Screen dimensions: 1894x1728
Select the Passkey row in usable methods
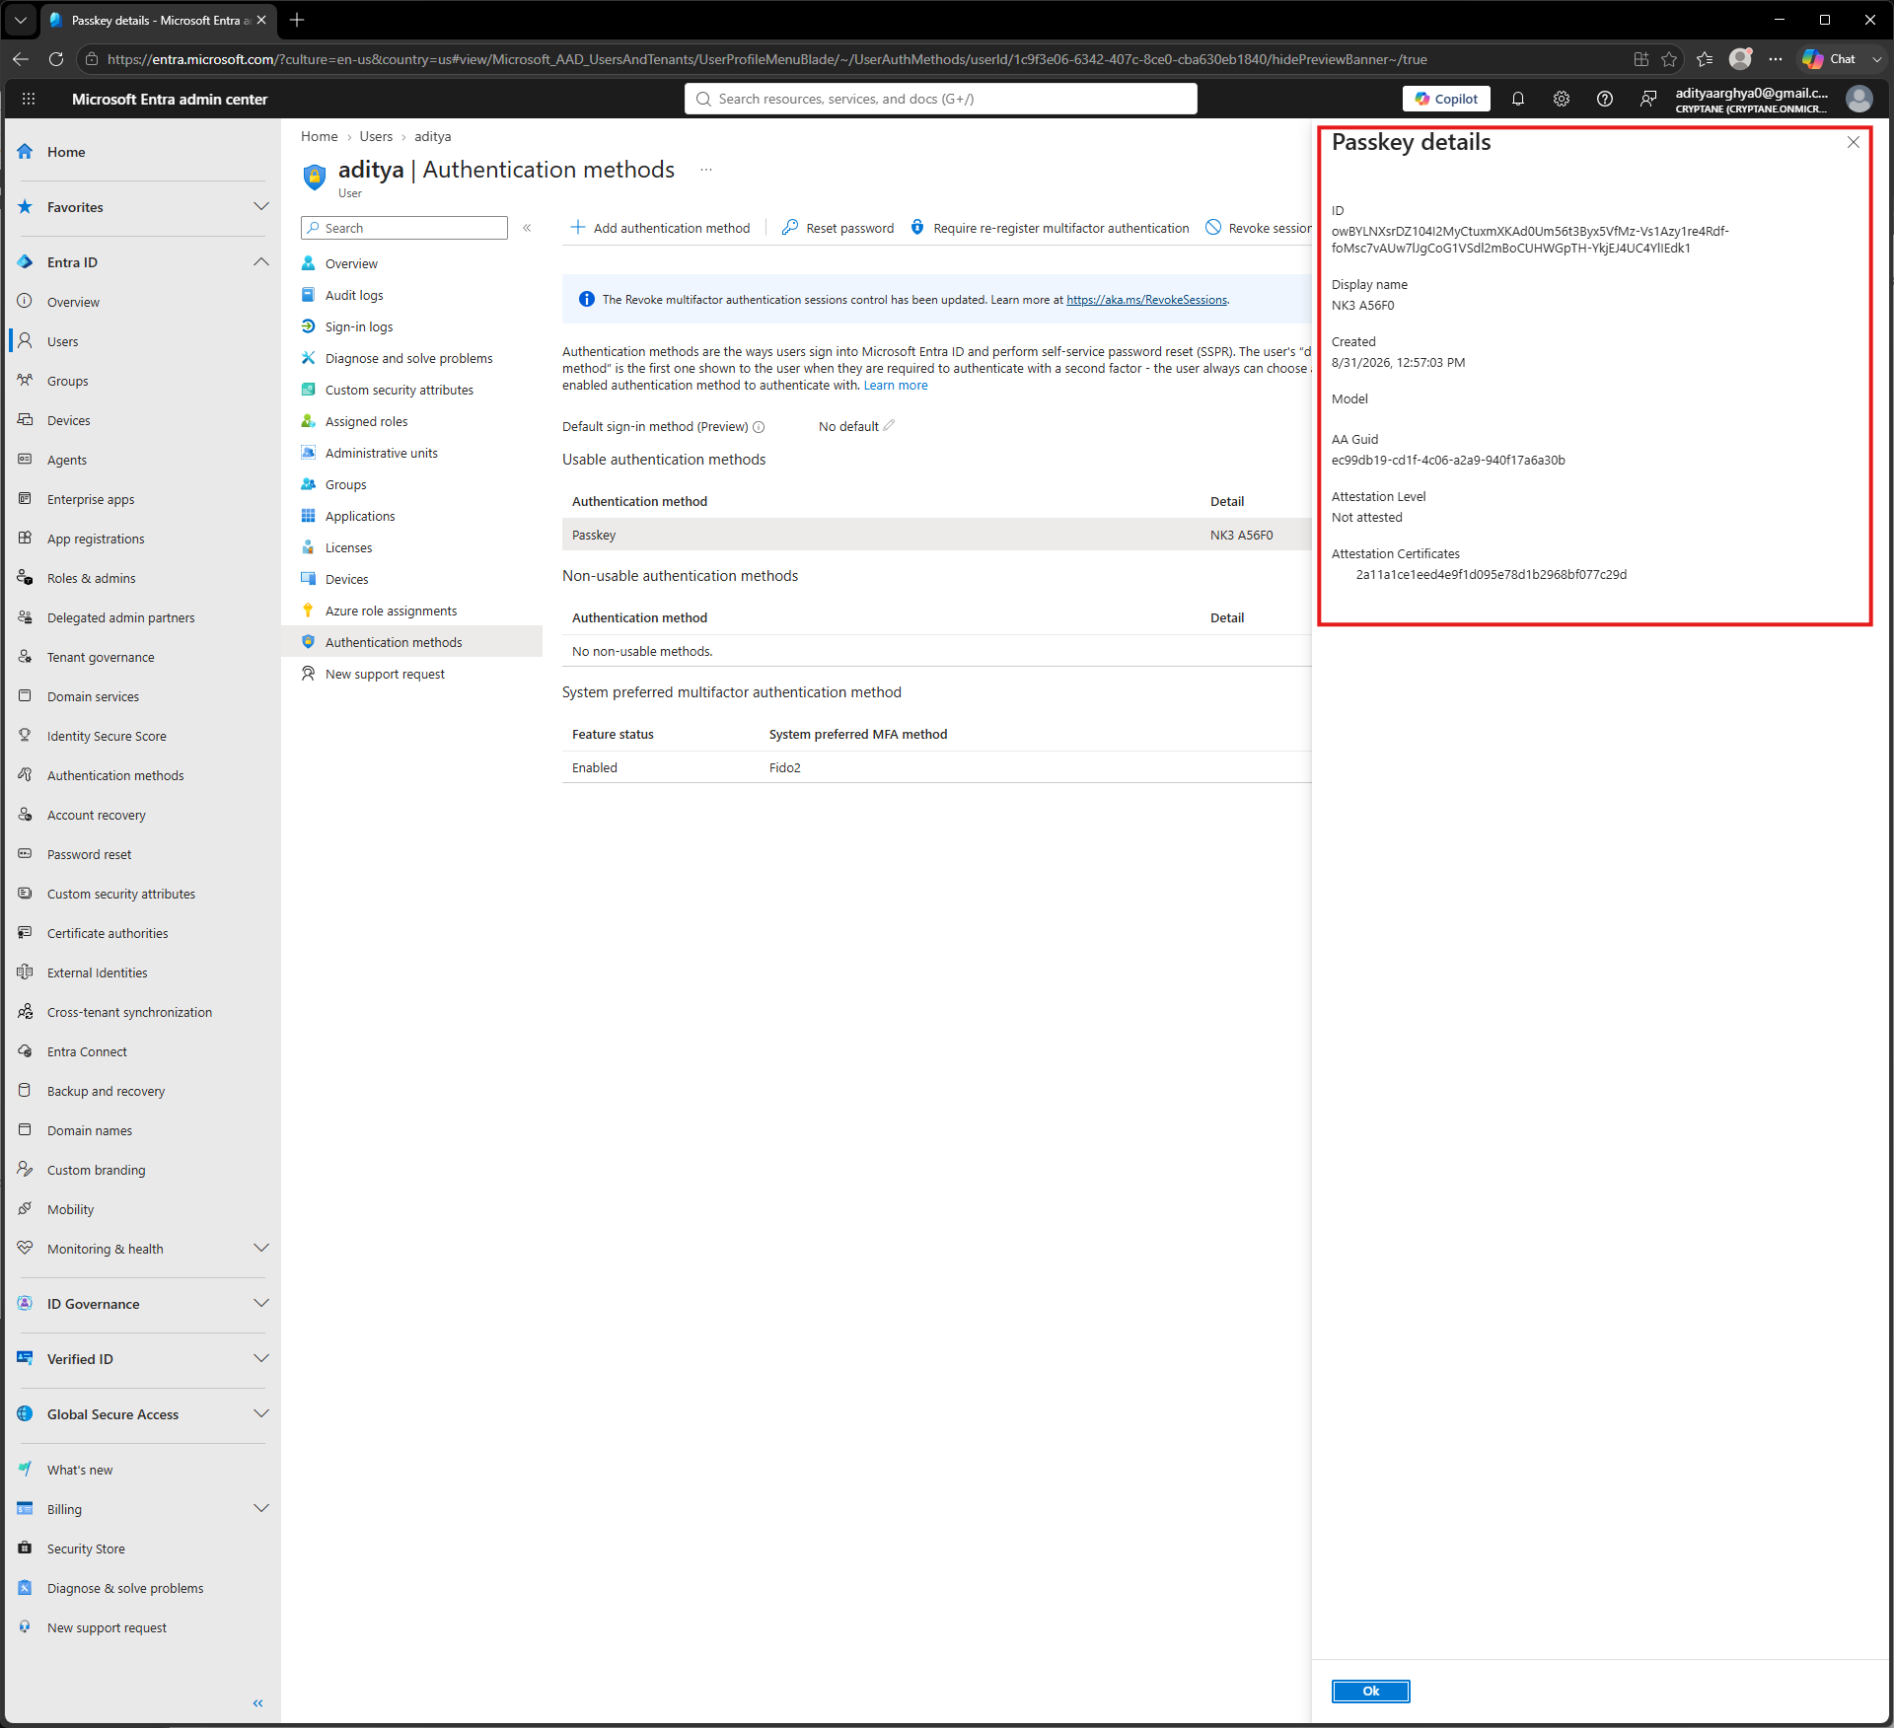(x=936, y=535)
